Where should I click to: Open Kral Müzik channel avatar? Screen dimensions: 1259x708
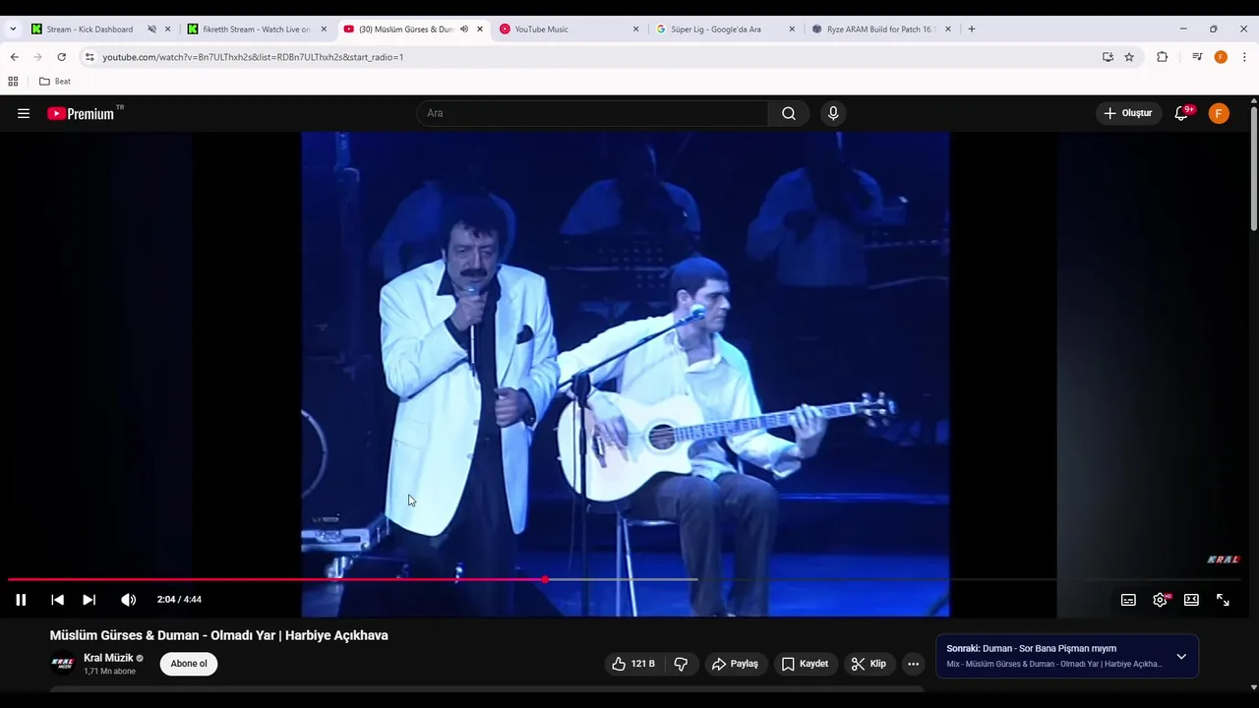click(63, 664)
